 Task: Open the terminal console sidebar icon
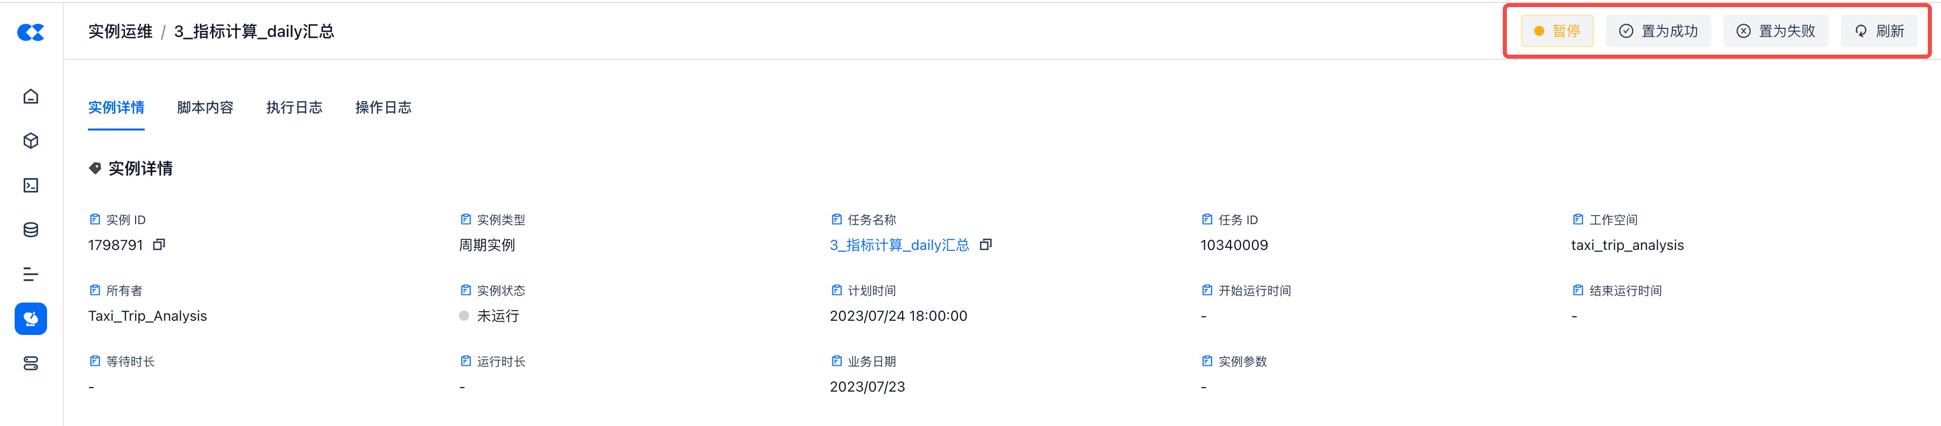coord(31,186)
